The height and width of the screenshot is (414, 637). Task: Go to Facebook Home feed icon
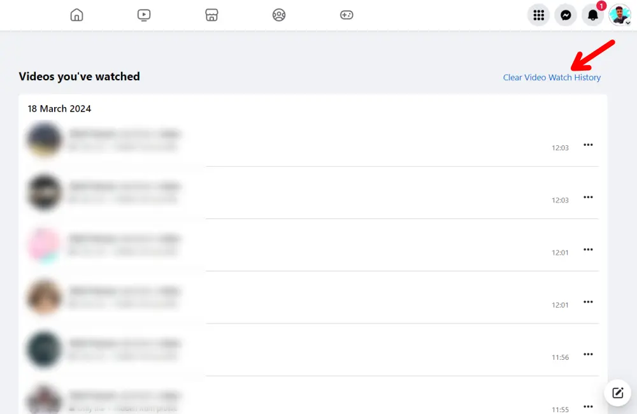click(x=76, y=15)
